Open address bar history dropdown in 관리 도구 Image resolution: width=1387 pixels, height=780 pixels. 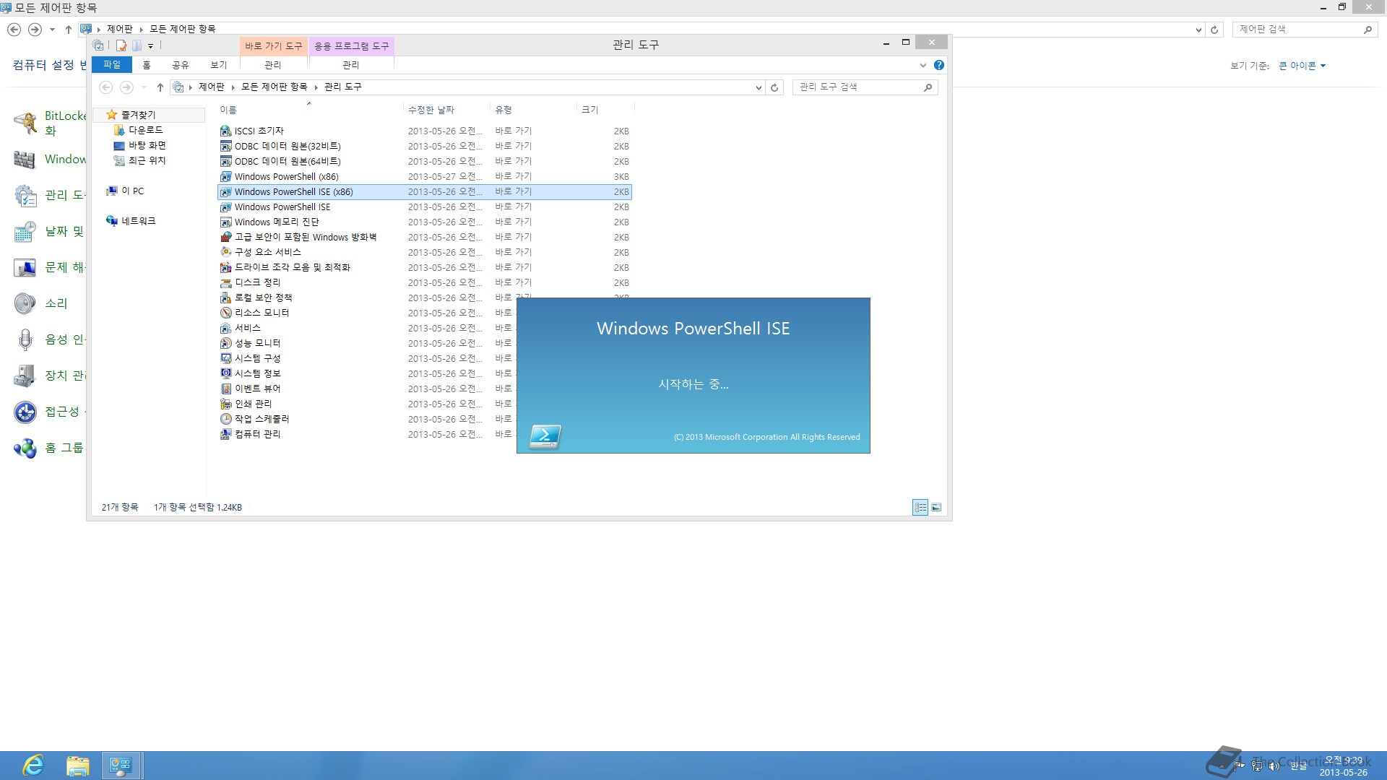(759, 87)
